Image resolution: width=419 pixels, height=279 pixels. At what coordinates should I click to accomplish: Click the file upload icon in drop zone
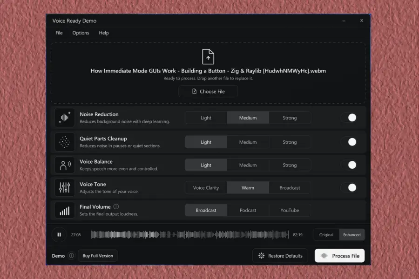tap(208, 57)
